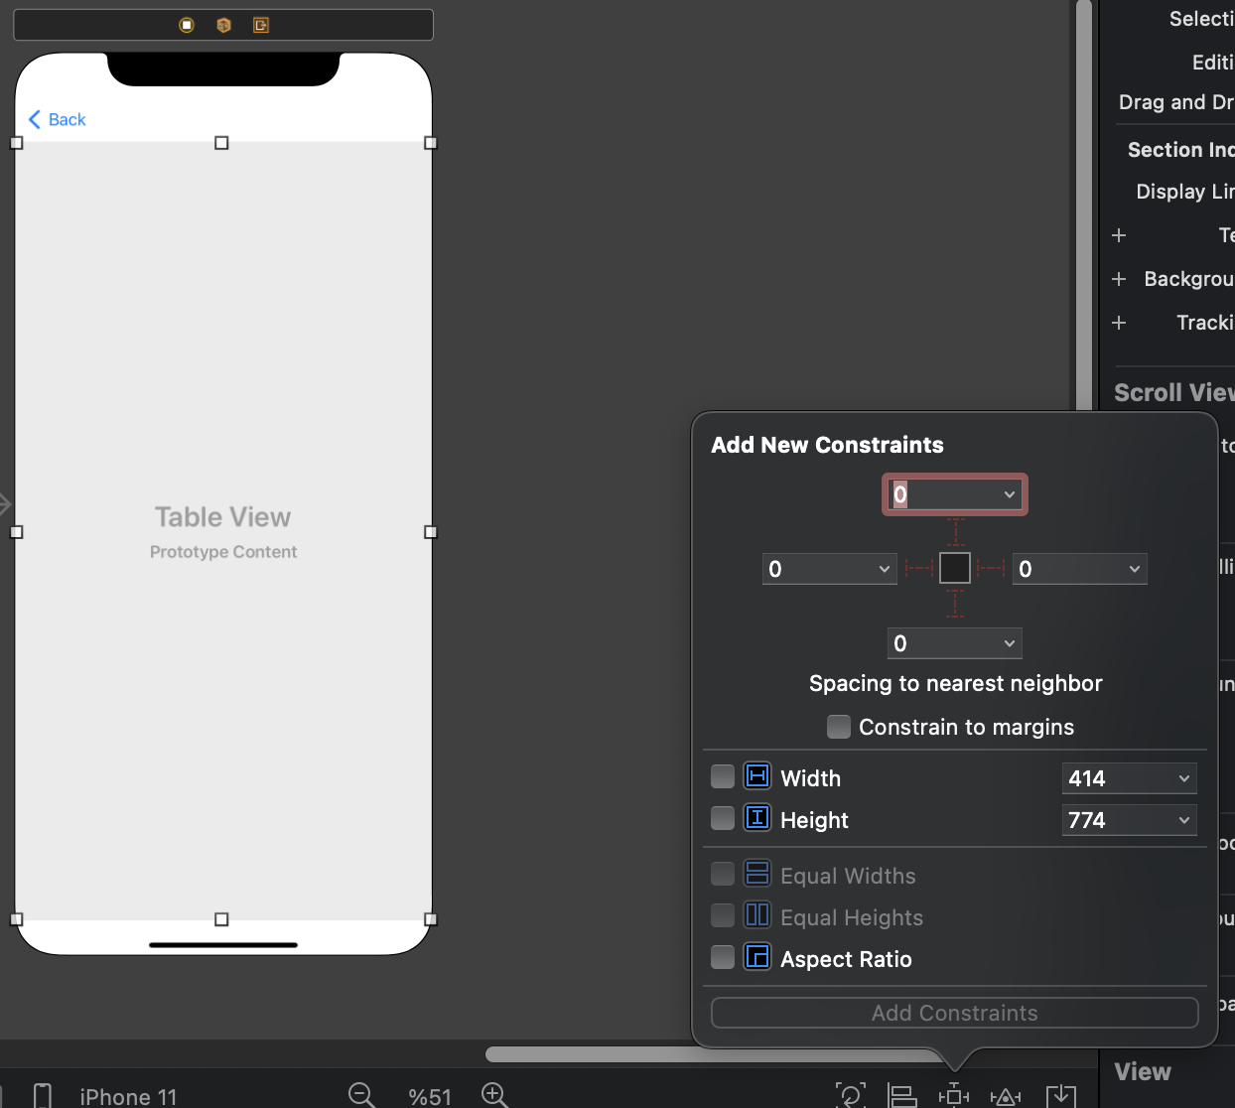The image size is (1235, 1108).
Task: Check the Width constraint checkbox
Action: [723, 776]
